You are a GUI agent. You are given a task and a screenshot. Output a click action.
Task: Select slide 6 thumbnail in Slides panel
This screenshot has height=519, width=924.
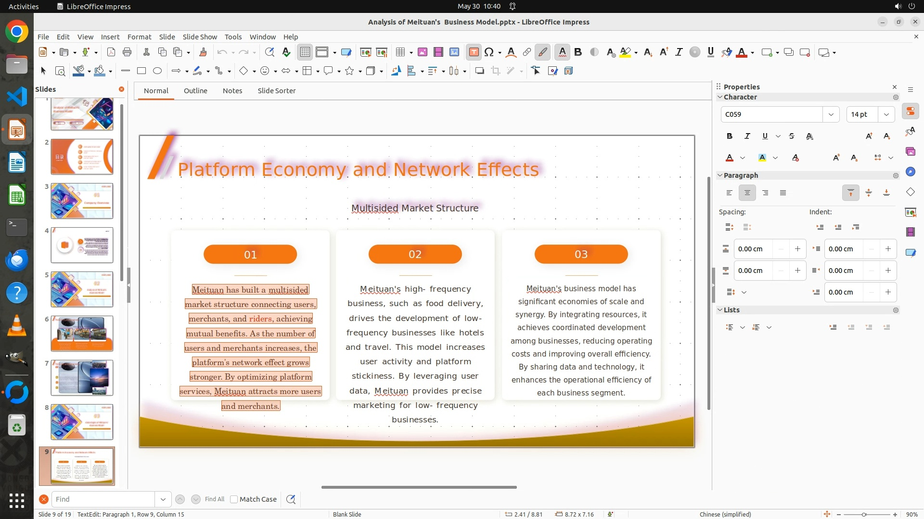(x=82, y=333)
